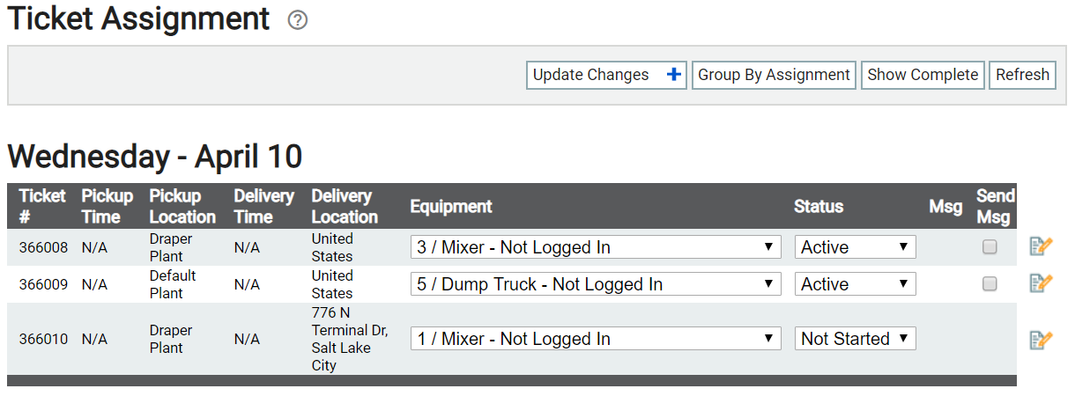Open equipment dropdown showing 3 / Mixer
1075x396 pixels.
click(596, 247)
